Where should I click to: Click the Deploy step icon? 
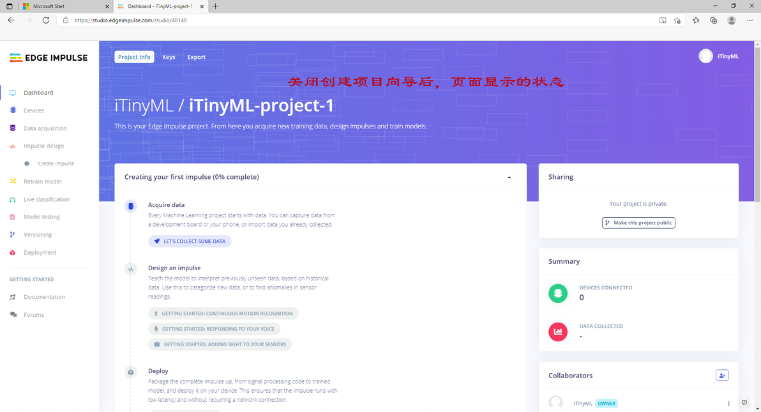coord(130,372)
